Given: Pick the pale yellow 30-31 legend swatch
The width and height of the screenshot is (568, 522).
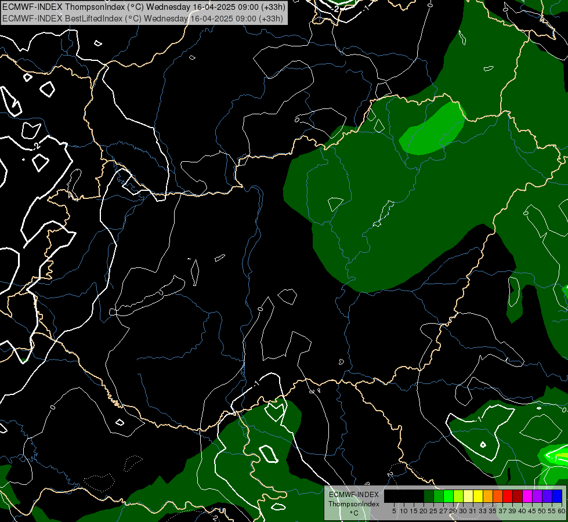Looking at the screenshot, I should click(x=468, y=496).
